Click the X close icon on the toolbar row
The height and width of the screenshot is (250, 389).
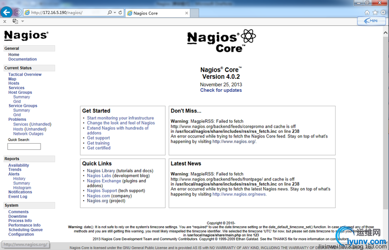(x=5, y=22)
